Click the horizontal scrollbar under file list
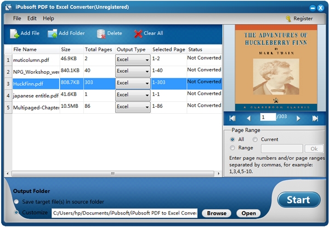Image resolution: width=329 pixels, height=227 pixels. (113, 173)
